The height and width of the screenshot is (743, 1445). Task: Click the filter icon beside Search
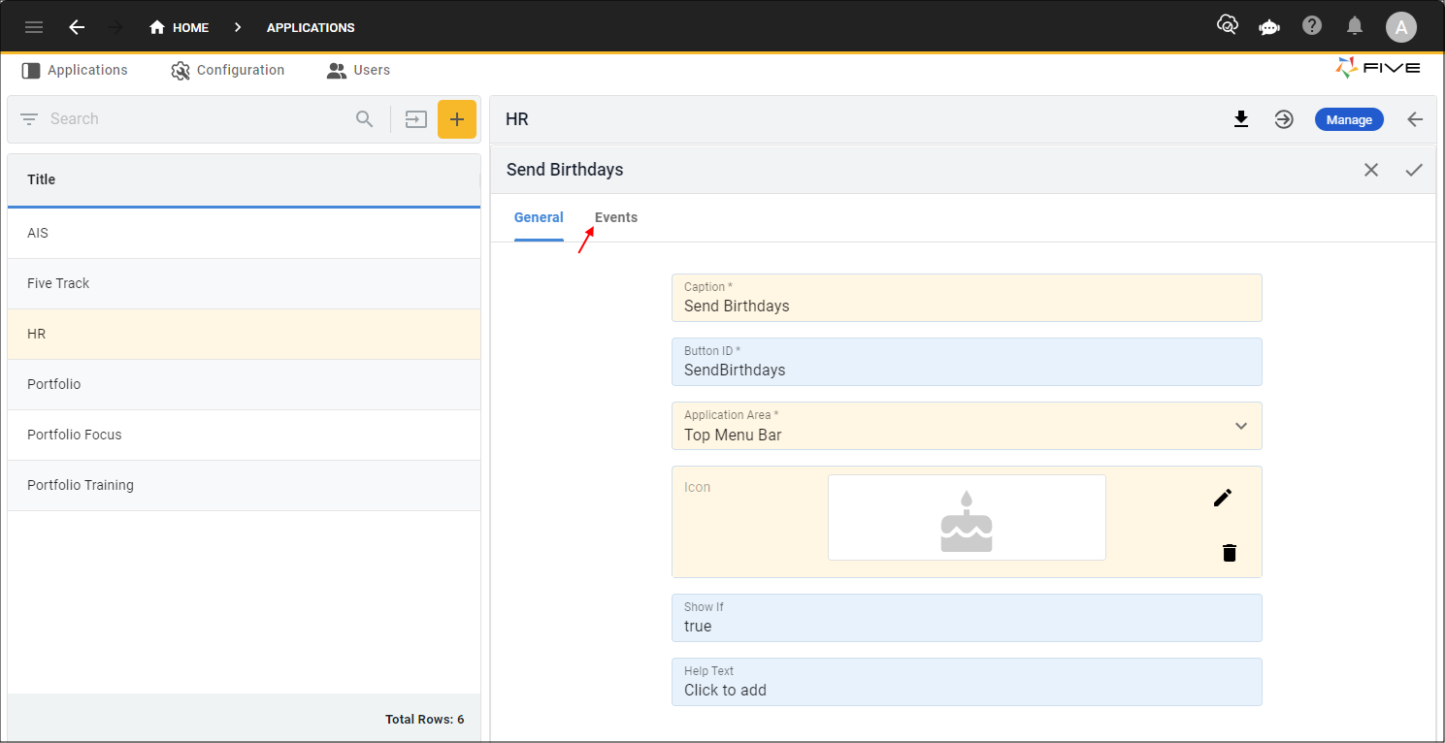[x=29, y=119]
